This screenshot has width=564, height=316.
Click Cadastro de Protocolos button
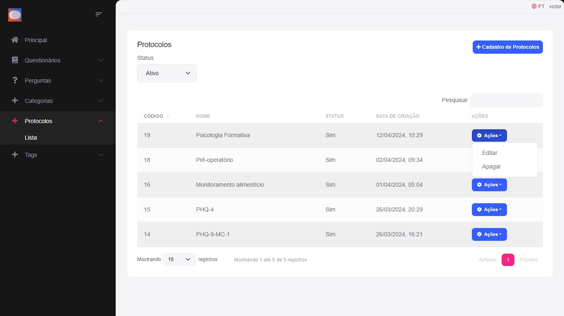tap(507, 47)
